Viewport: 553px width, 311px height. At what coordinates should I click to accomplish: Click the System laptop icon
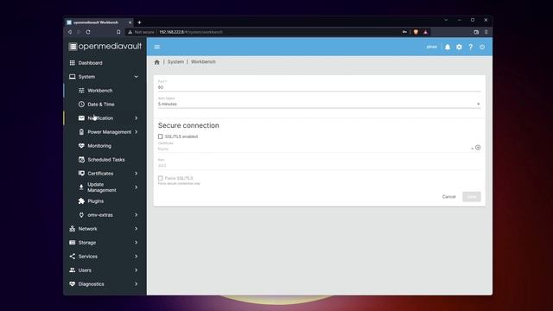[73, 77]
